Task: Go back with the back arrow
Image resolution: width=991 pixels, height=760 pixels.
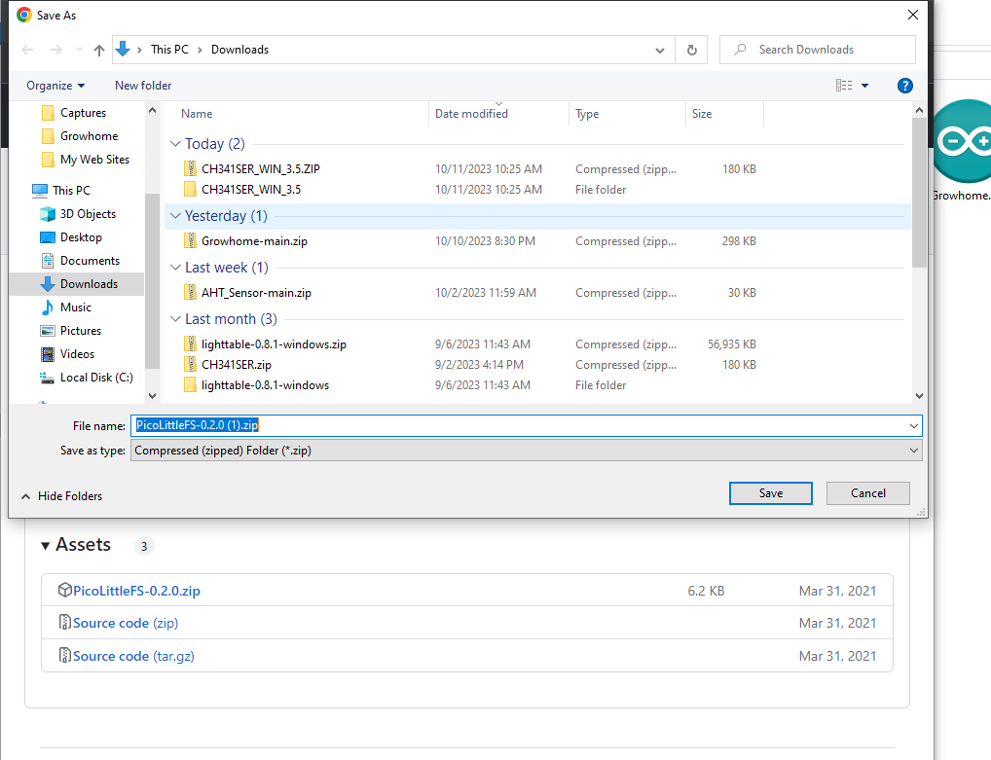Action: 27,50
